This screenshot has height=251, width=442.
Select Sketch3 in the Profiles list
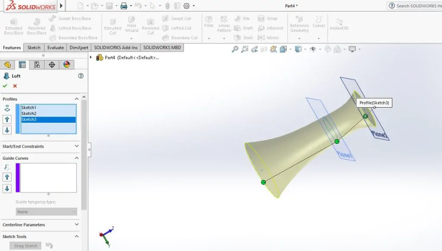48,119
